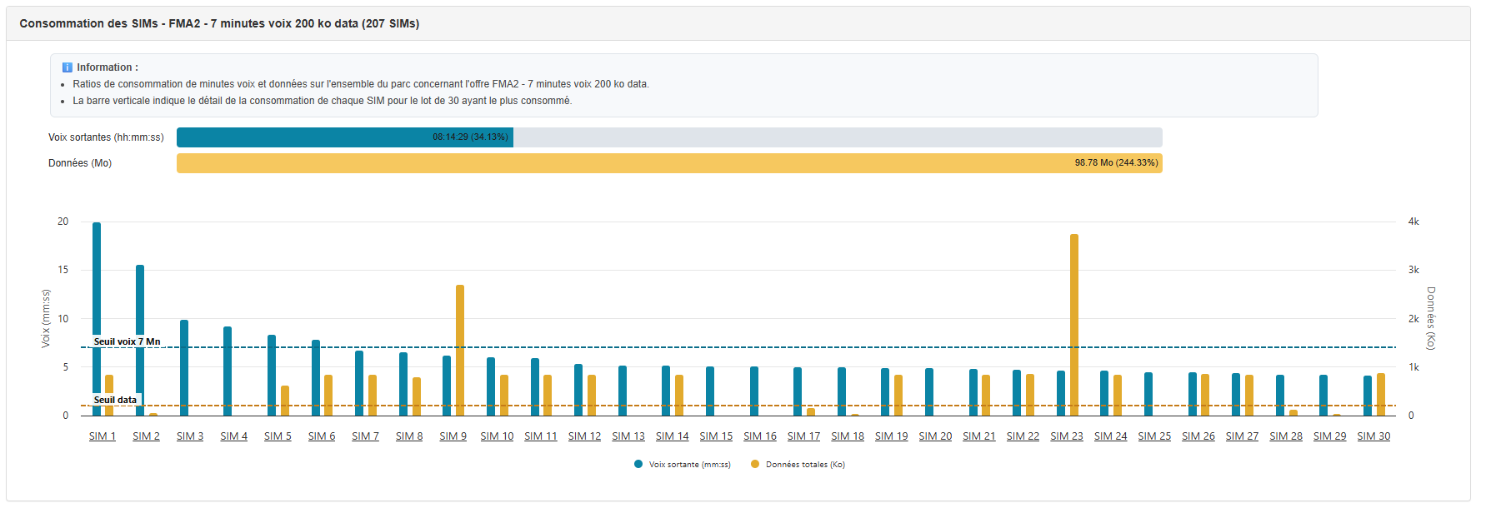Click the Seuil data threshold label

[115, 400]
